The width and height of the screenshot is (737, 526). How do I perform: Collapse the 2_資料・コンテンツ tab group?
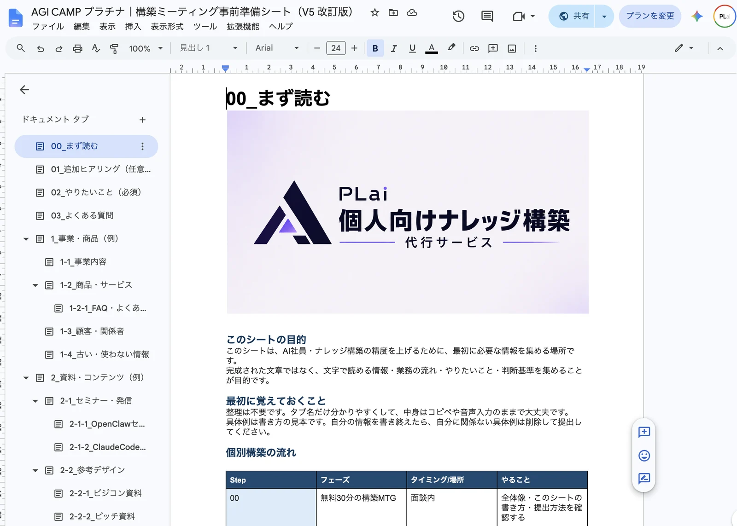pyautogui.click(x=26, y=378)
